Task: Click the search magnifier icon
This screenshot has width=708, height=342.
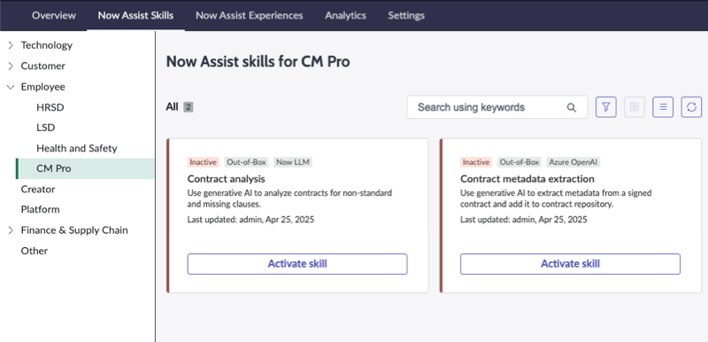Action: (571, 107)
